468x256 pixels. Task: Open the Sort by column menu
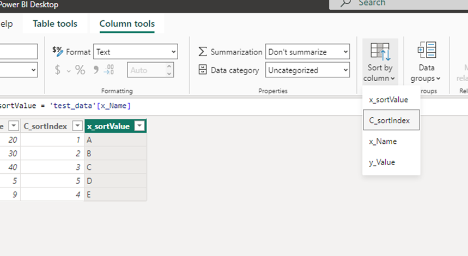380,62
